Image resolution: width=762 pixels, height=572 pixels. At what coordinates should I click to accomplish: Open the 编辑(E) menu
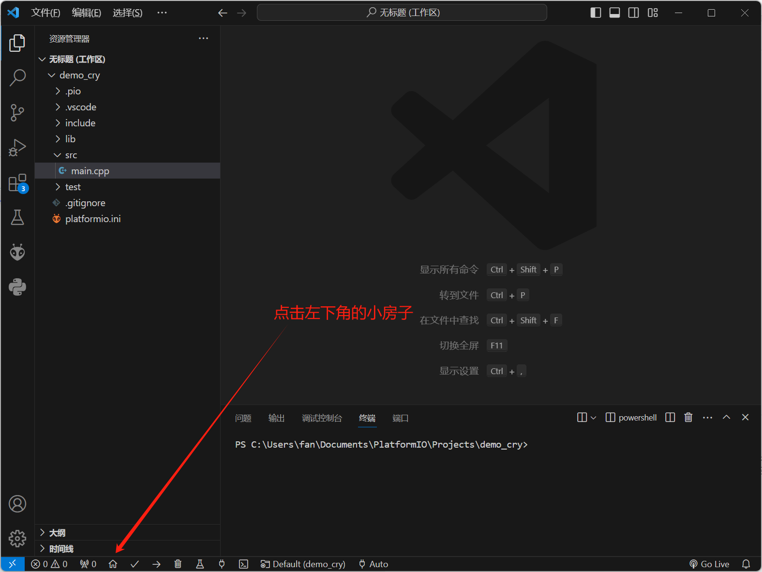87,13
